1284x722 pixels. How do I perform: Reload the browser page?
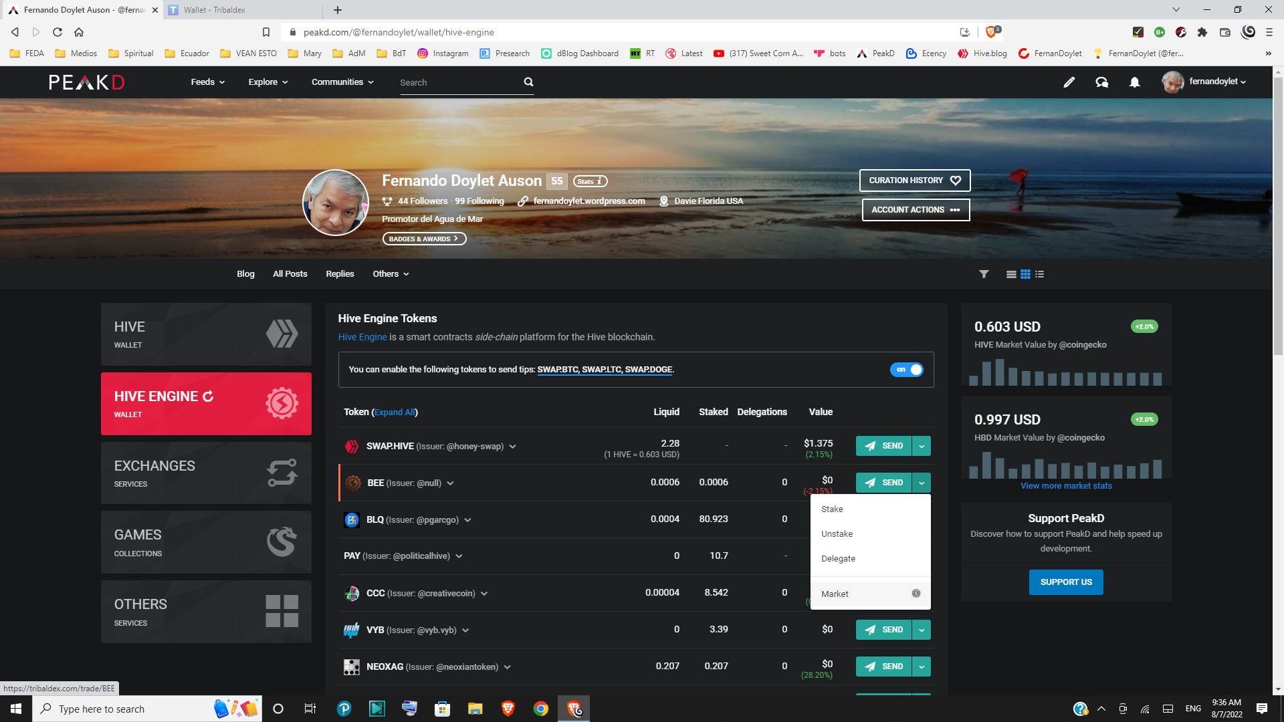point(58,32)
